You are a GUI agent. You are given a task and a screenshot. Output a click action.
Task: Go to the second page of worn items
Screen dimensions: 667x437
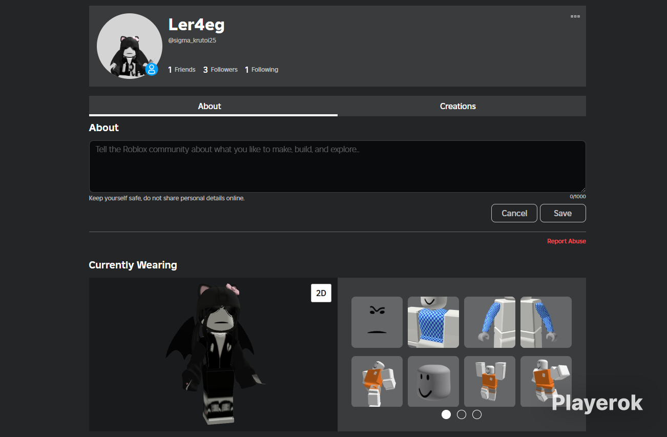pos(462,414)
